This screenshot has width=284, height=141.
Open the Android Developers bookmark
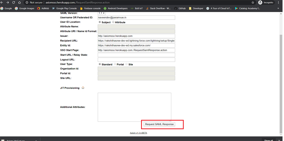coord(115,8)
